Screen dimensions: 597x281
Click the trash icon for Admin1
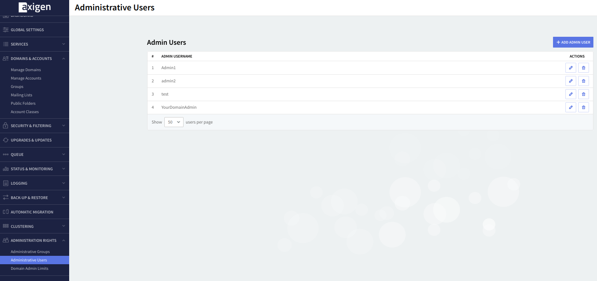(x=583, y=68)
